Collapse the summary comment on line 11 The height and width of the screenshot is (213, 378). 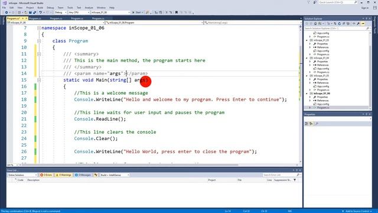tap(39, 54)
